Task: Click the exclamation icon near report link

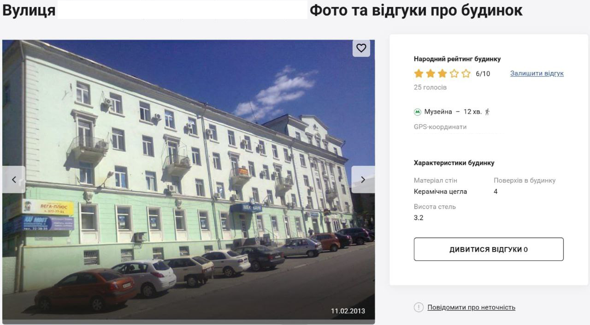Action: point(419,307)
